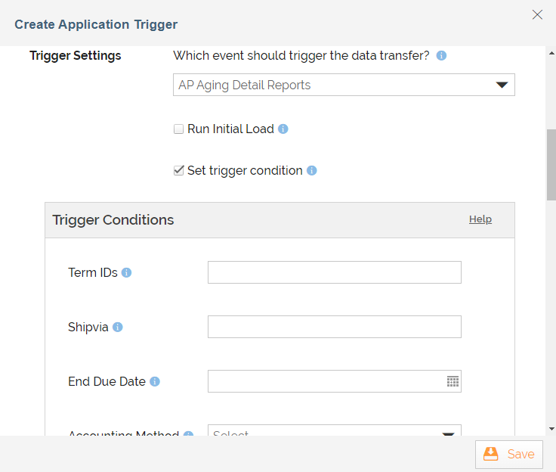This screenshot has height=472, width=556.
Task: Close the Create Application Trigger dialog
Action: tap(537, 14)
